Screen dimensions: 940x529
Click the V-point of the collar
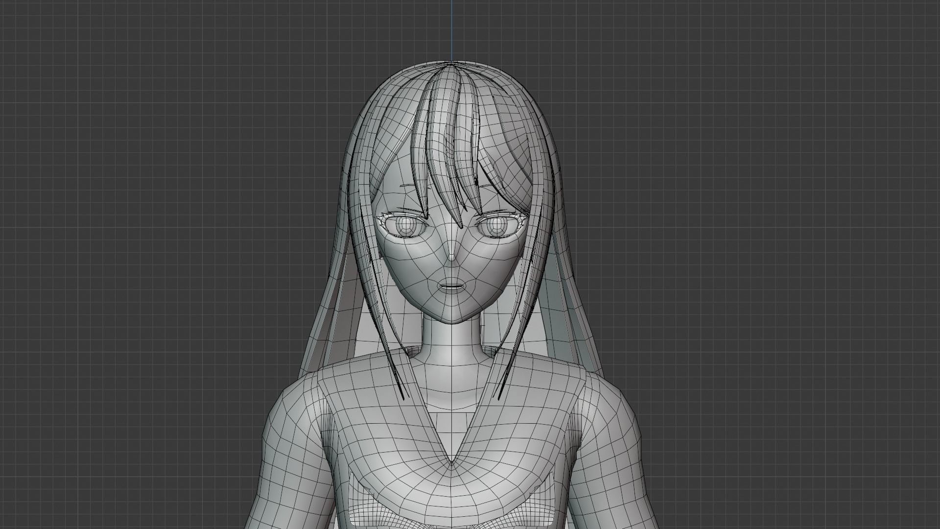451,462
